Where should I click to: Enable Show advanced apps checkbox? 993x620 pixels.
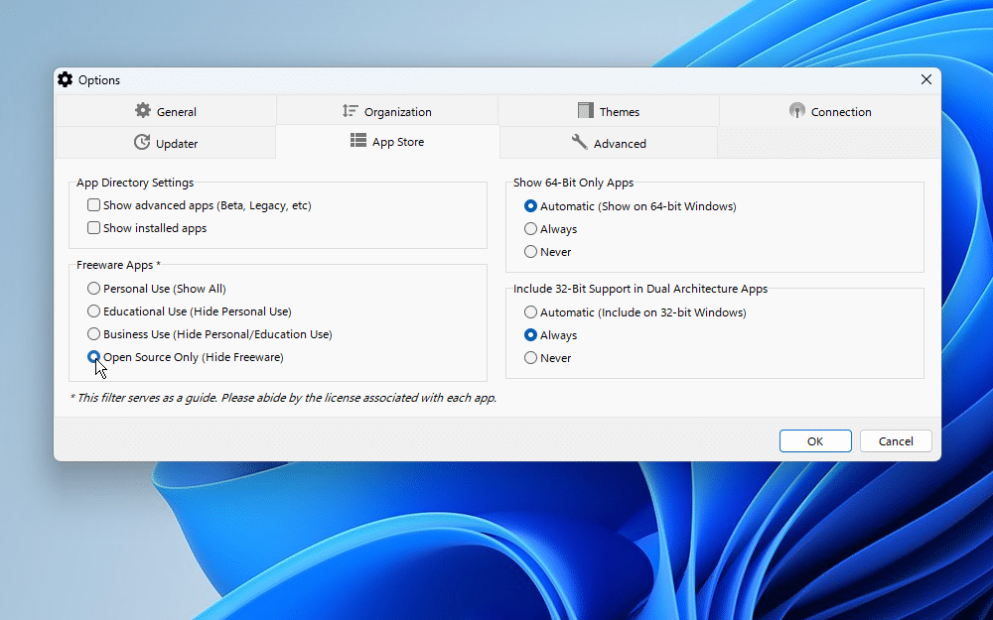point(93,204)
